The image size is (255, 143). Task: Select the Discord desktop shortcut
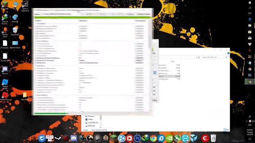coord(5,71)
